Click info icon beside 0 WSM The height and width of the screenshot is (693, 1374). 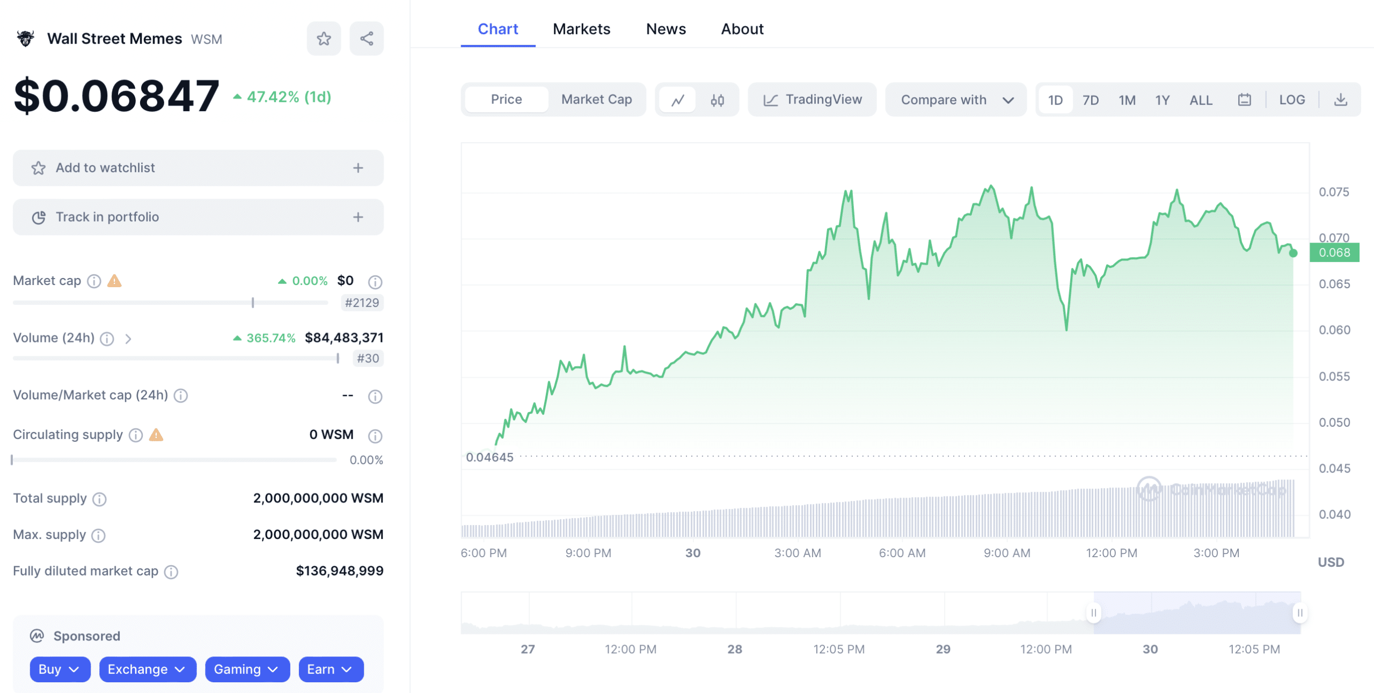[375, 436]
